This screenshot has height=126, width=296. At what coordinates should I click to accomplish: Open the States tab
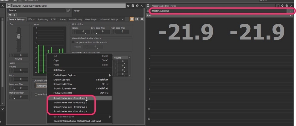pos(63,19)
